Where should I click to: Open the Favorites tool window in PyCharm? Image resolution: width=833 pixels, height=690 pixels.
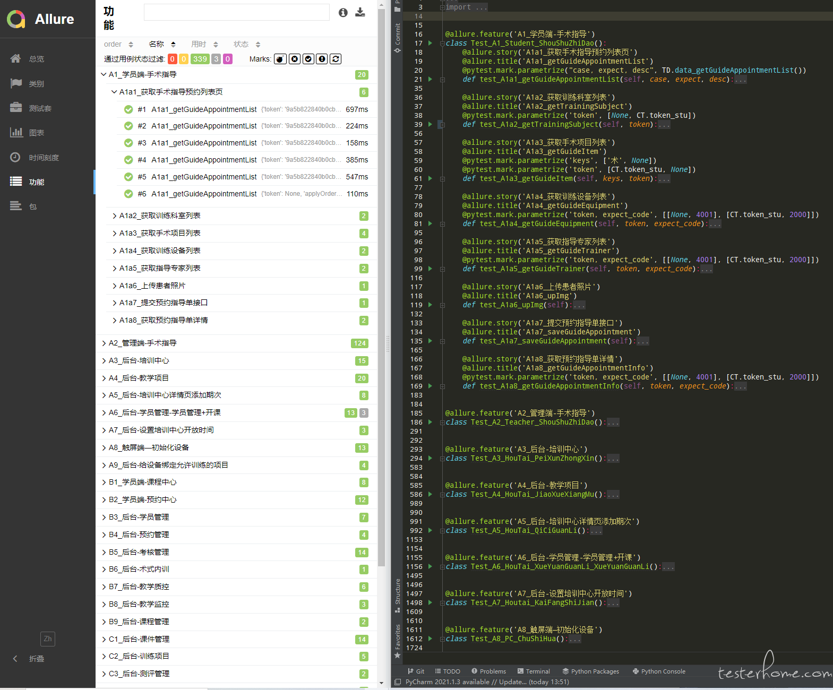tap(397, 641)
